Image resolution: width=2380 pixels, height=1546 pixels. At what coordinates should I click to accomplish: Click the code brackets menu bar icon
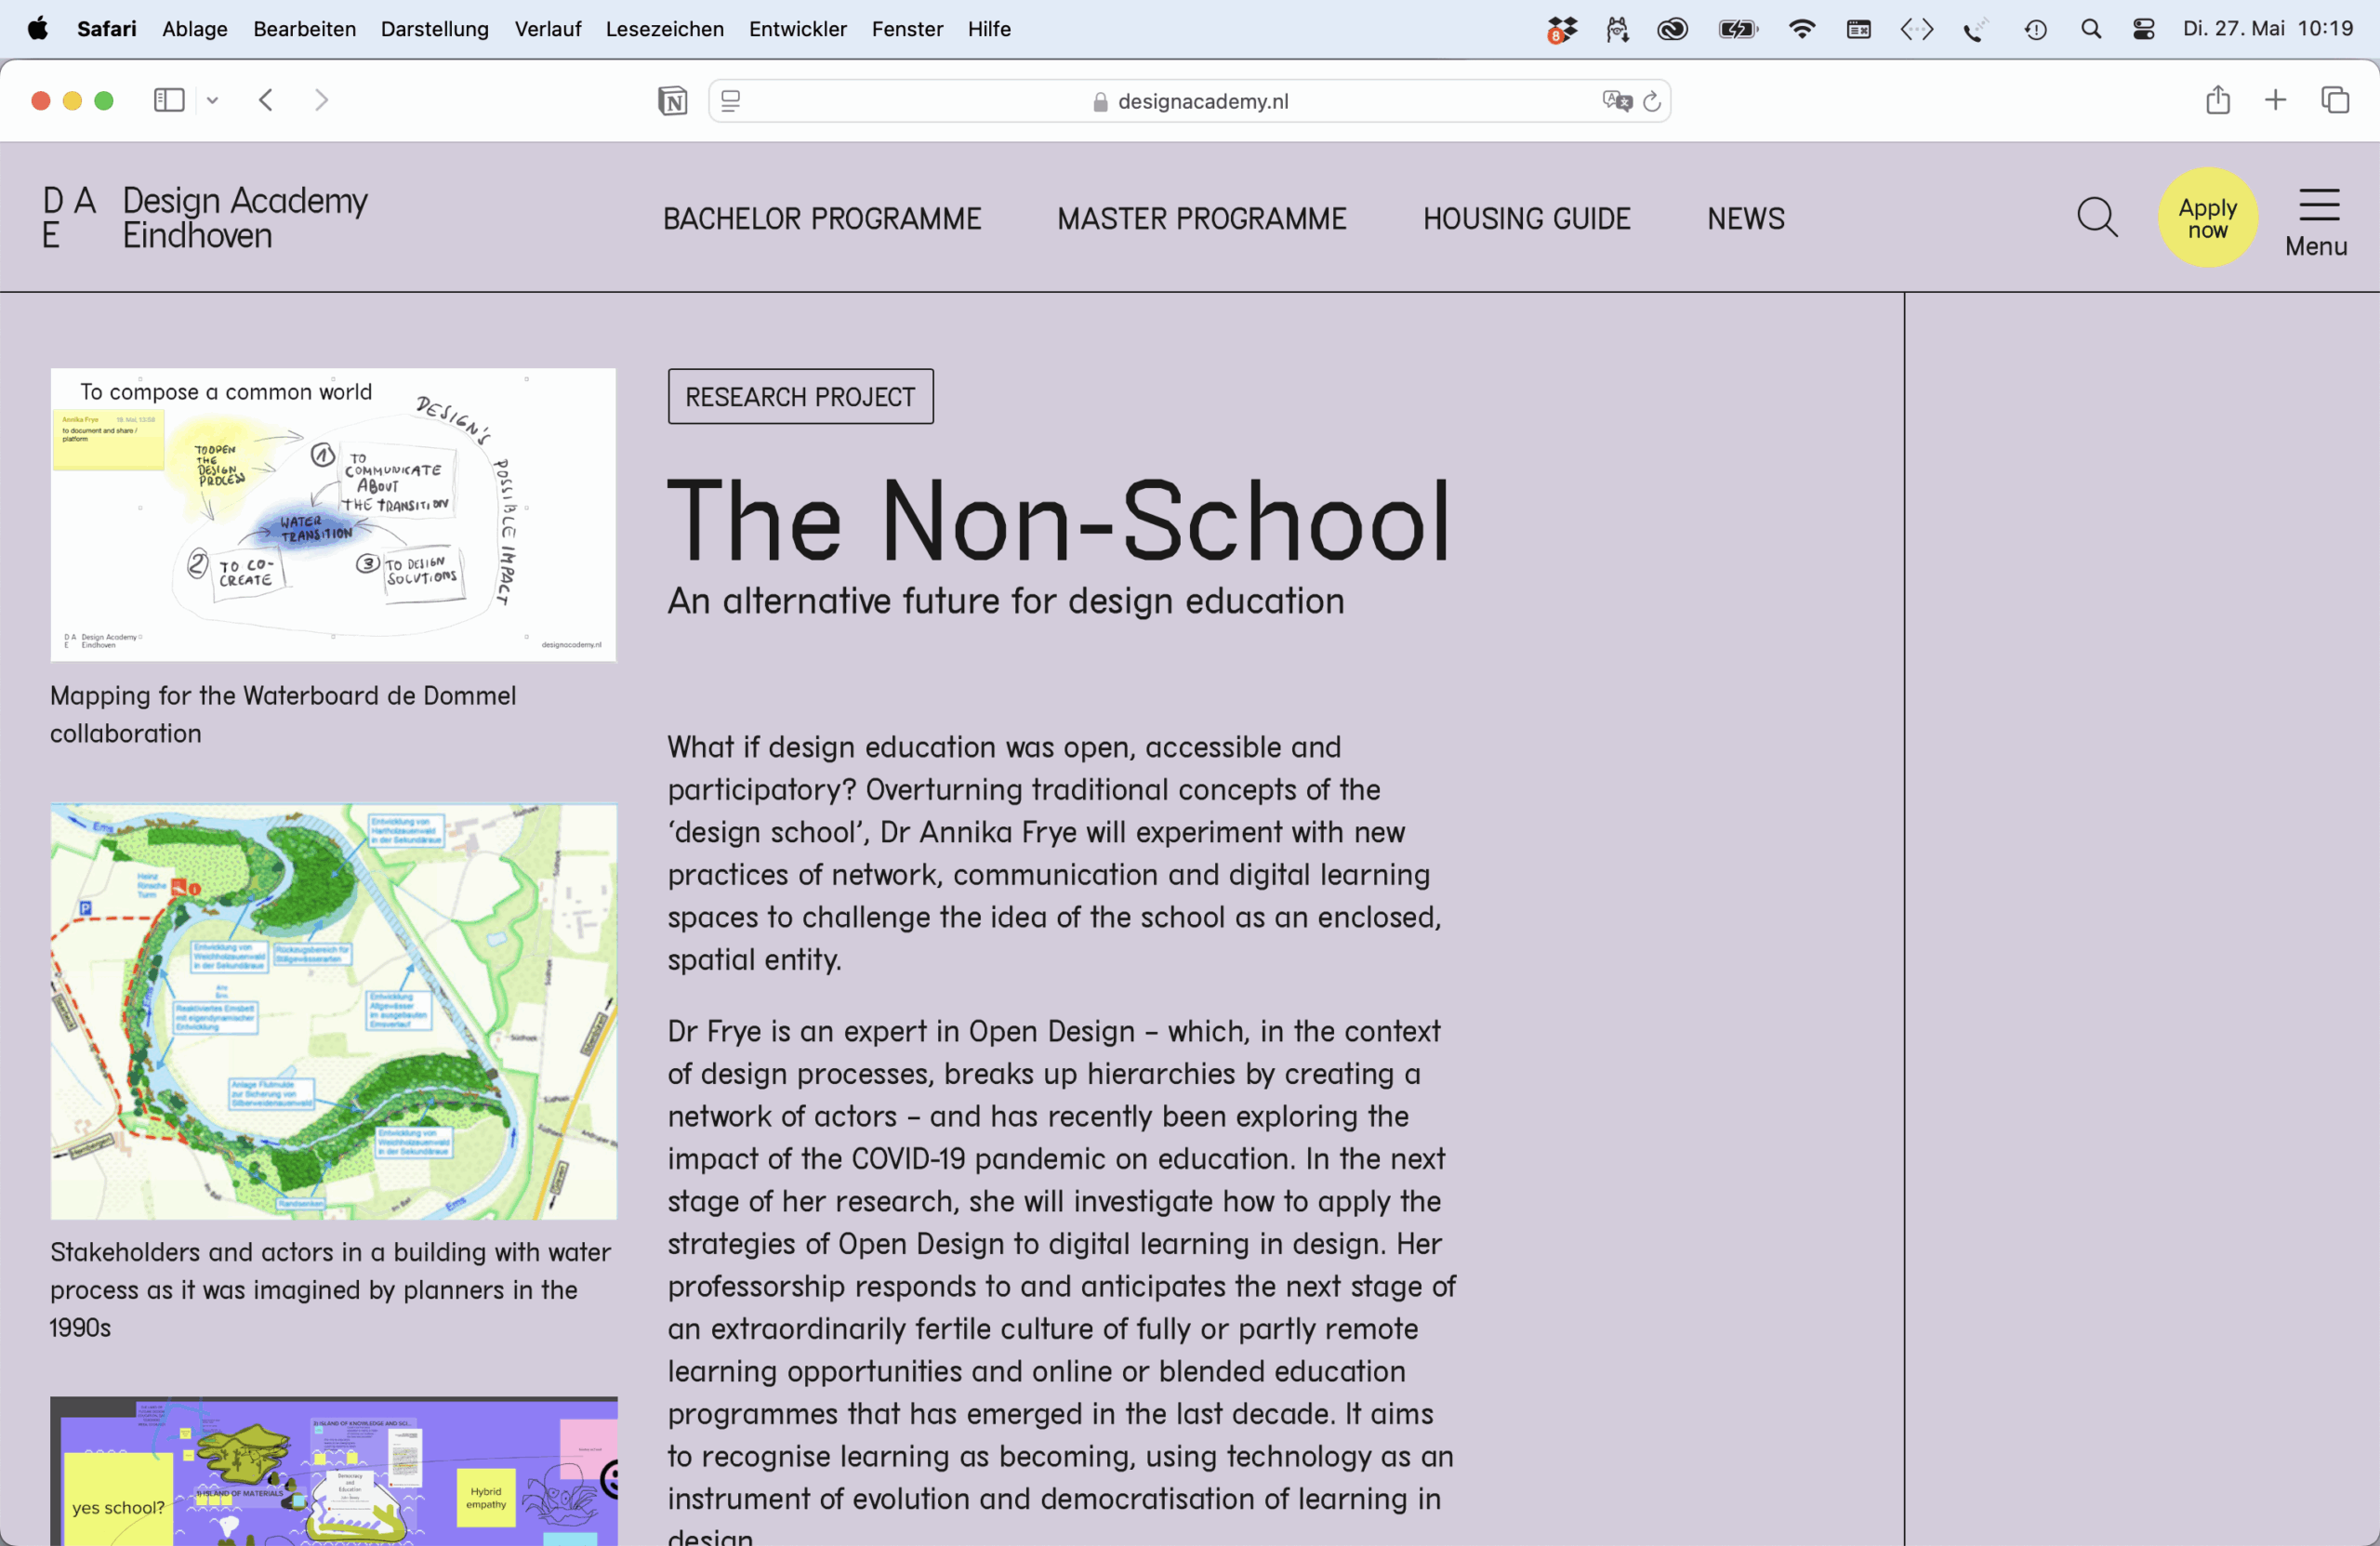(1917, 29)
